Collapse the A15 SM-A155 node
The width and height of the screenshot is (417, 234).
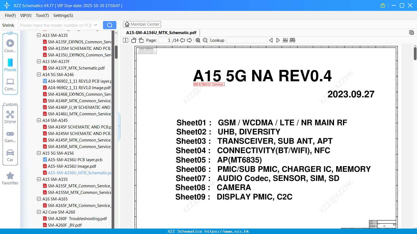point(39,179)
